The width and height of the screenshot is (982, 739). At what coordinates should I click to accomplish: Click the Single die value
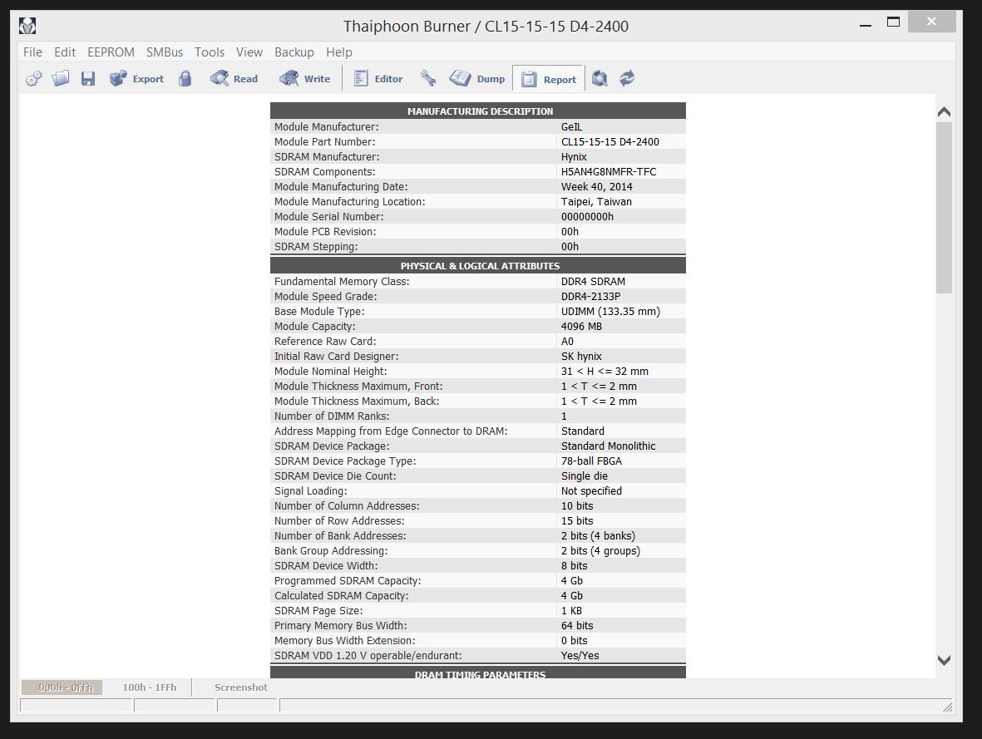(x=585, y=476)
